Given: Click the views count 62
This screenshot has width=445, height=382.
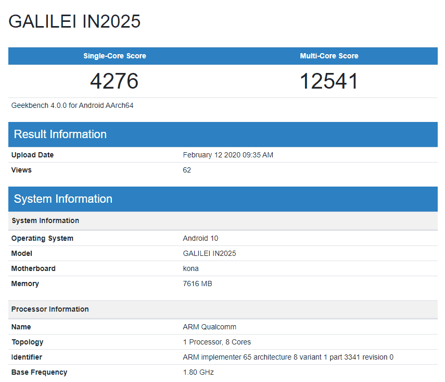Looking at the screenshot, I should pos(187,170).
